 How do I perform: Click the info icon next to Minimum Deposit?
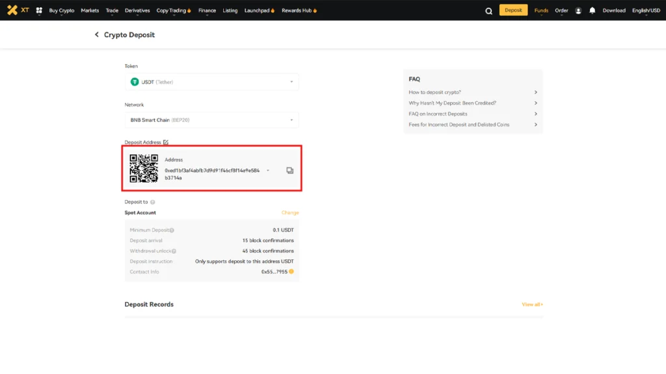tap(172, 231)
